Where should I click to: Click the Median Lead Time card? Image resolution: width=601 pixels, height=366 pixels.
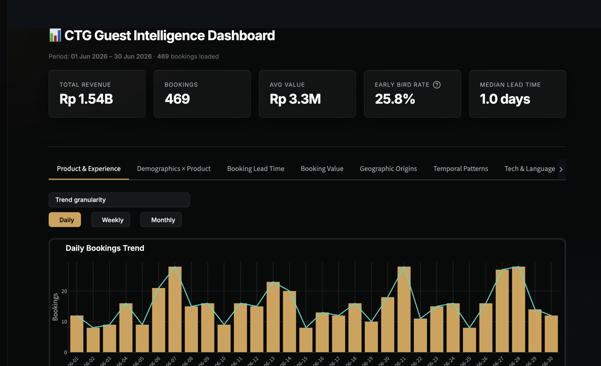(518, 94)
